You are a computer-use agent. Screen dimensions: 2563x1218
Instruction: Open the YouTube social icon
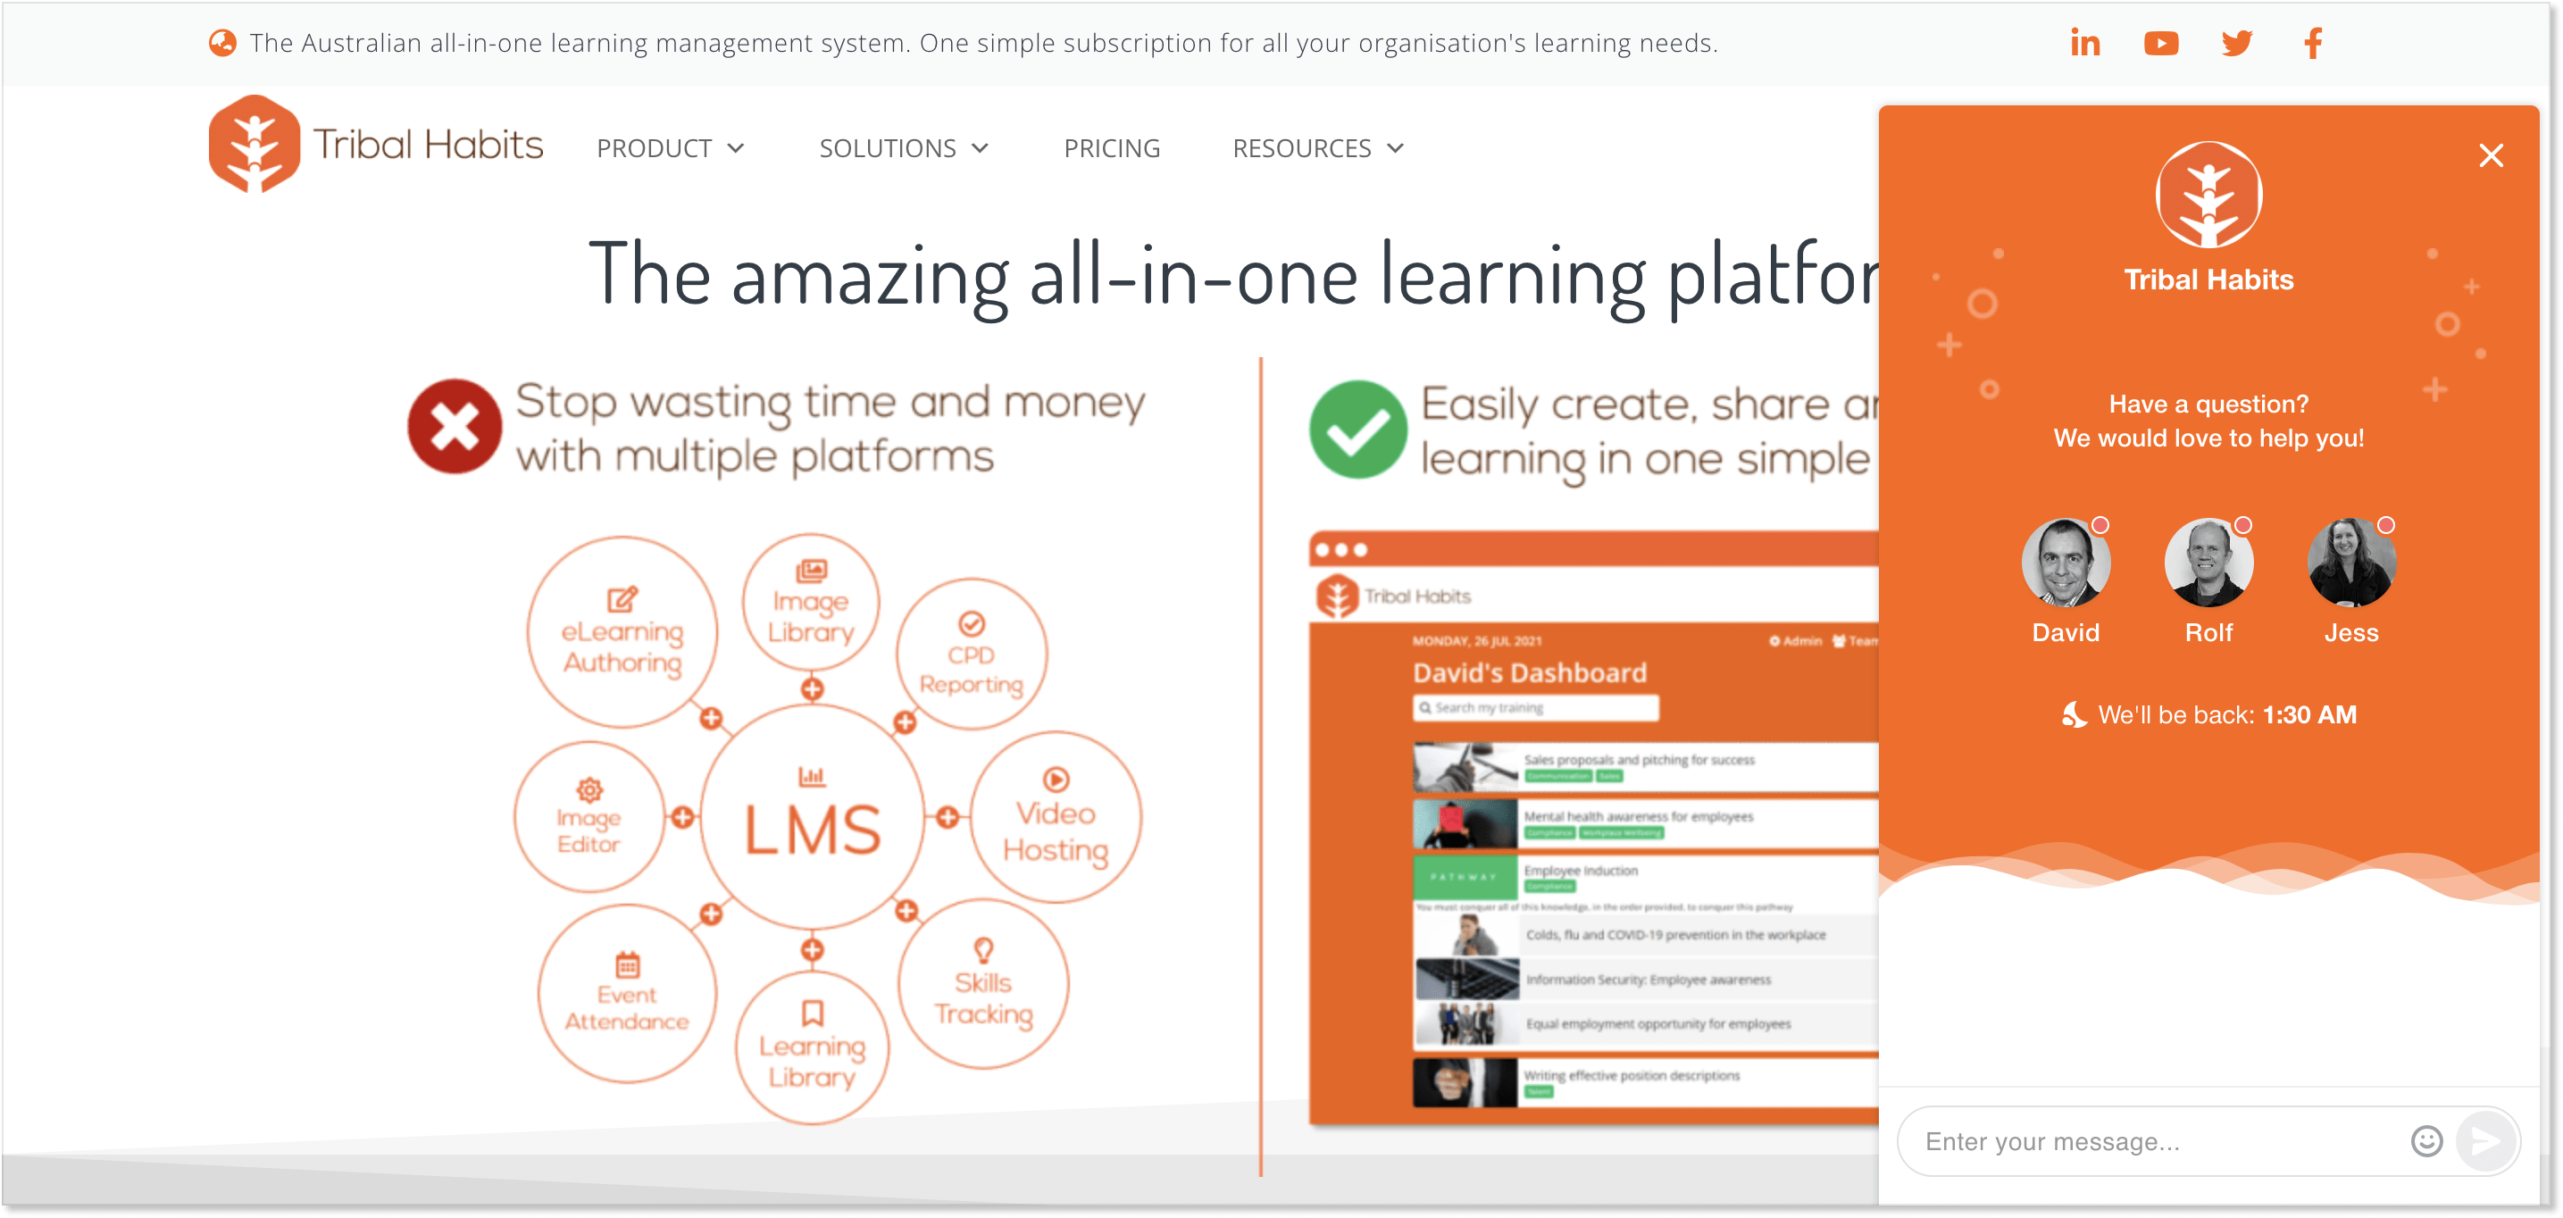click(x=2160, y=43)
